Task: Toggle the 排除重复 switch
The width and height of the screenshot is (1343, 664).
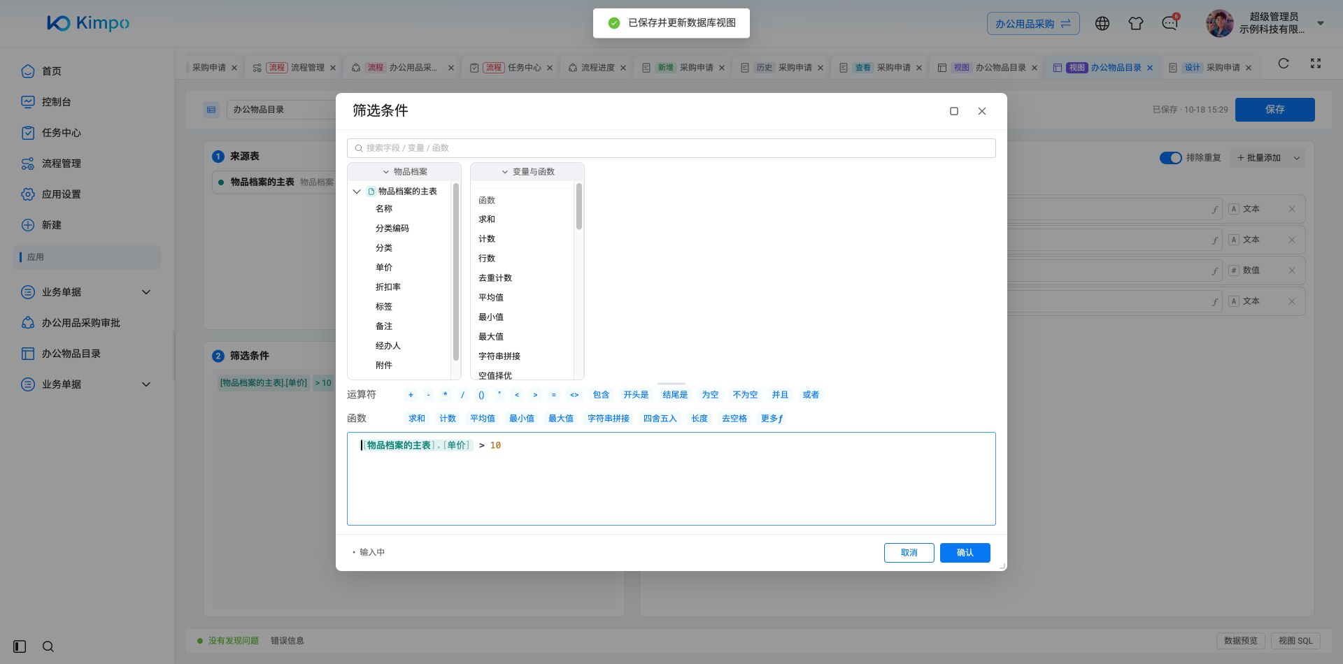Action: (1171, 158)
